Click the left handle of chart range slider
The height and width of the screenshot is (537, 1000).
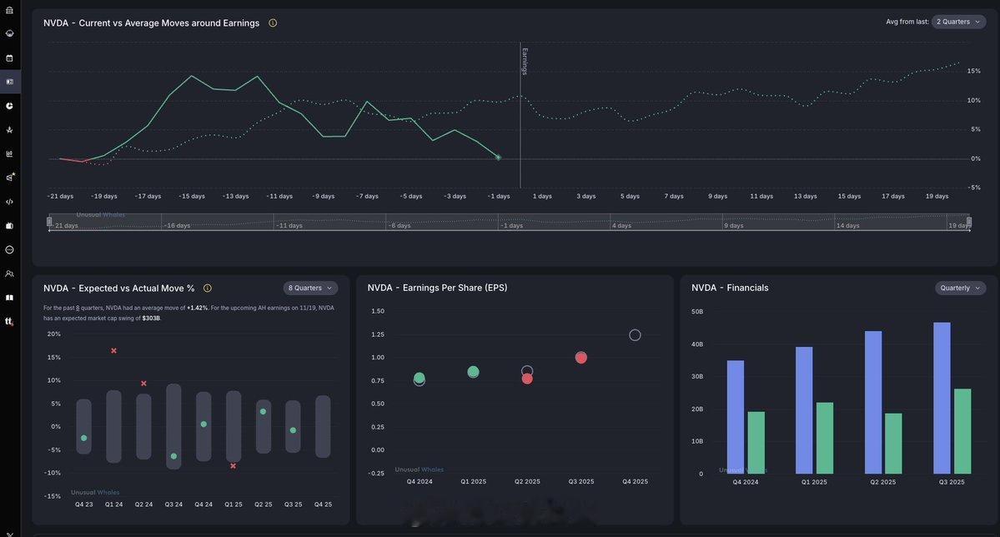tap(49, 222)
